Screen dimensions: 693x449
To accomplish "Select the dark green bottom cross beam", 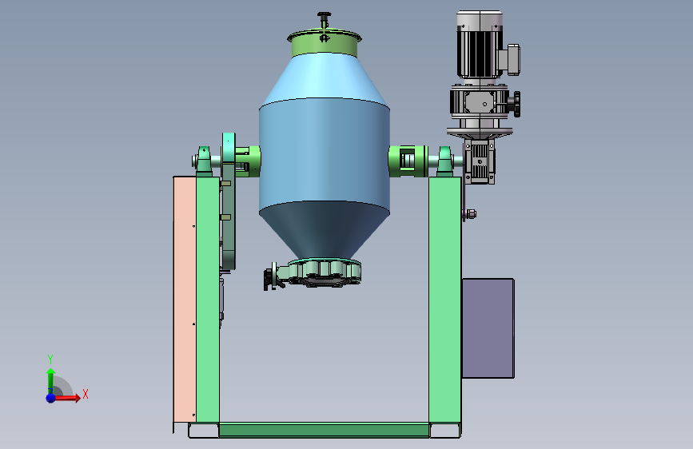I will pos(324,430).
